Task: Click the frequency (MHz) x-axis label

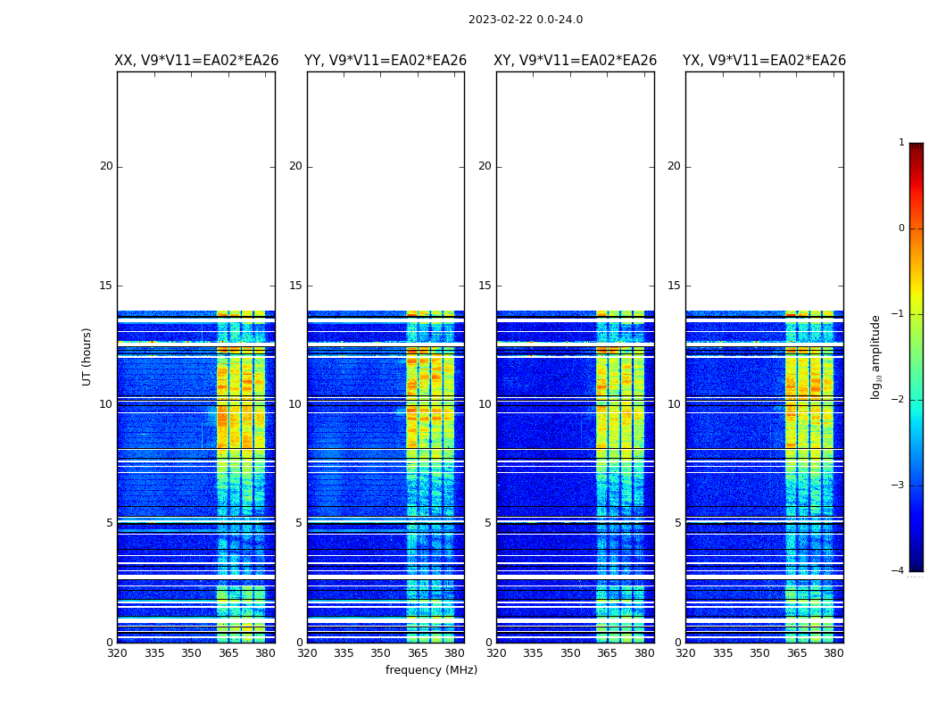Action: coord(431,670)
